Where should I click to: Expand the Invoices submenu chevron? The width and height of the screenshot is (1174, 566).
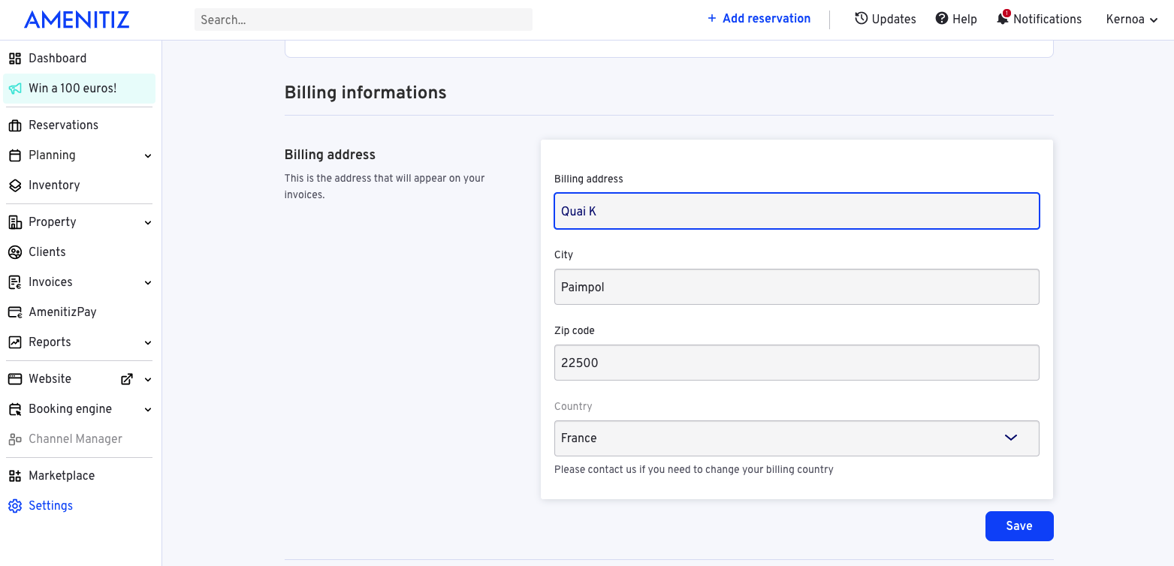pyautogui.click(x=148, y=283)
